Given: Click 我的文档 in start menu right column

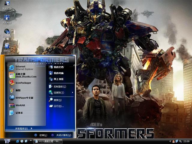Looking at the screenshot, I should [56, 67].
